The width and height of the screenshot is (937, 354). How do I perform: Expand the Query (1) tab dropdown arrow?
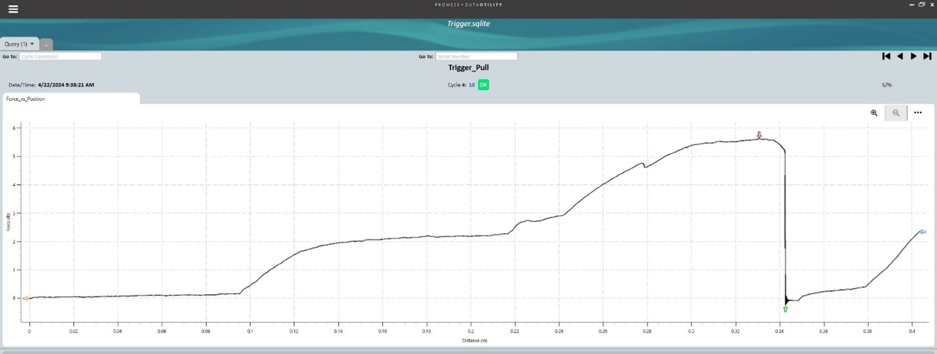tap(32, 44)
